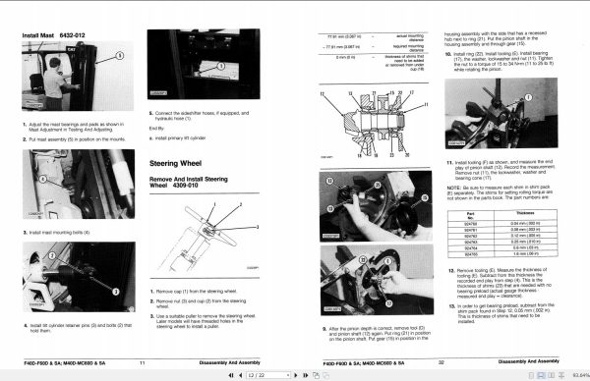
Task: Click the sideshifter hoses dark photo
Action: coord(204,64)
